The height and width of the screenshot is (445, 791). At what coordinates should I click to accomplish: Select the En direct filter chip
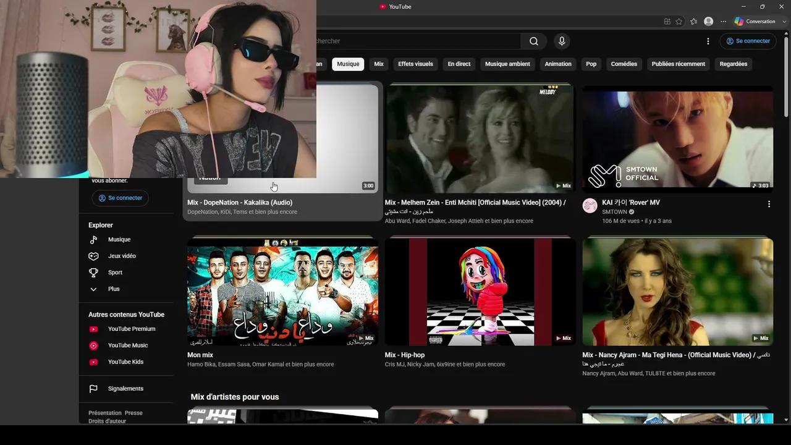pos(459,64)
